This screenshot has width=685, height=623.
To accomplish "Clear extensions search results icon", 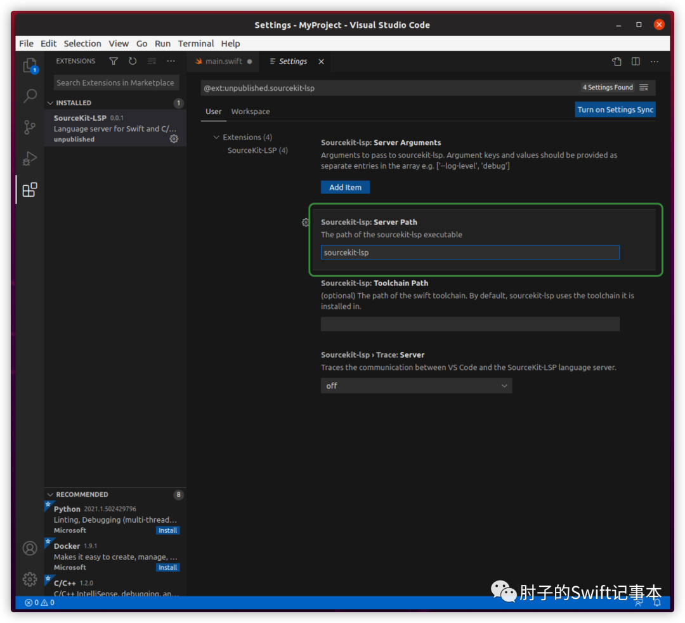I will point(152,61).
